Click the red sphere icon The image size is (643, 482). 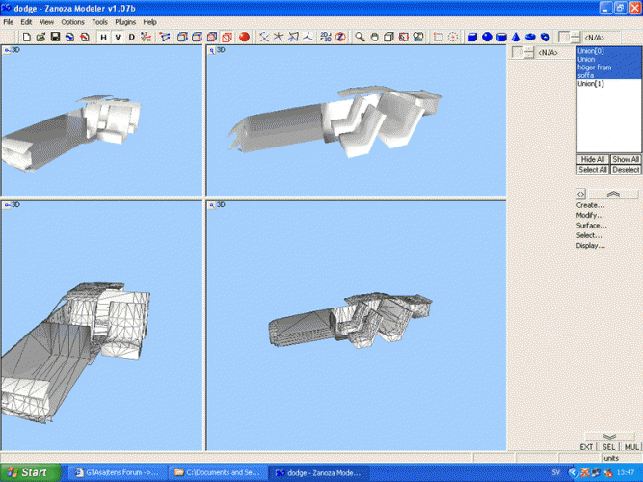(x=244, y=38)
